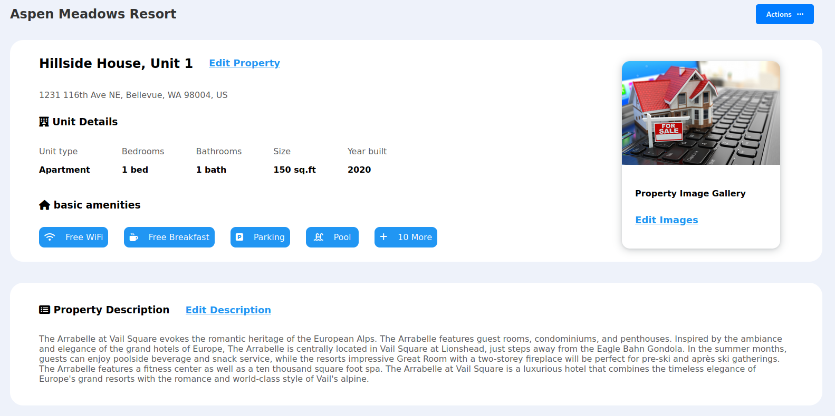This screenshot has width=835, height=416.
Task: Click the 2020 year built value
Action: (x=359, y=170)
